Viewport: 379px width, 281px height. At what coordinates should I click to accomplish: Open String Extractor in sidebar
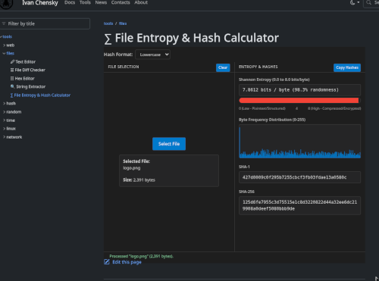tap(28, 87)
